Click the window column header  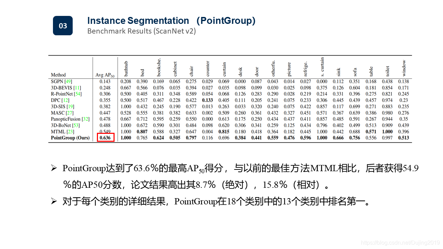point(404,68)
